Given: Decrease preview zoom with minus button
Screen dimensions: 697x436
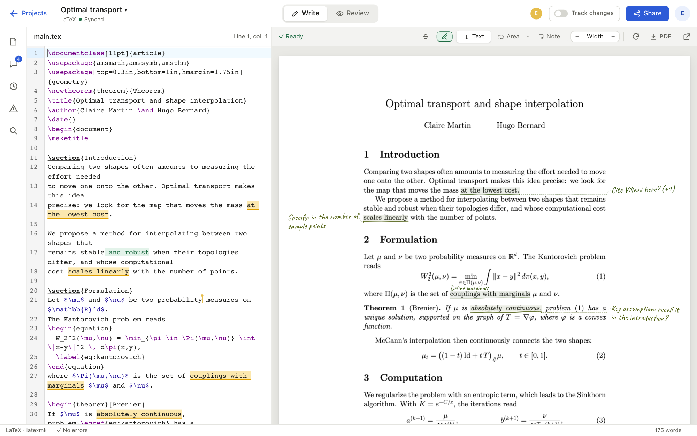Looking at the screenshot, I should coord(577,37).
